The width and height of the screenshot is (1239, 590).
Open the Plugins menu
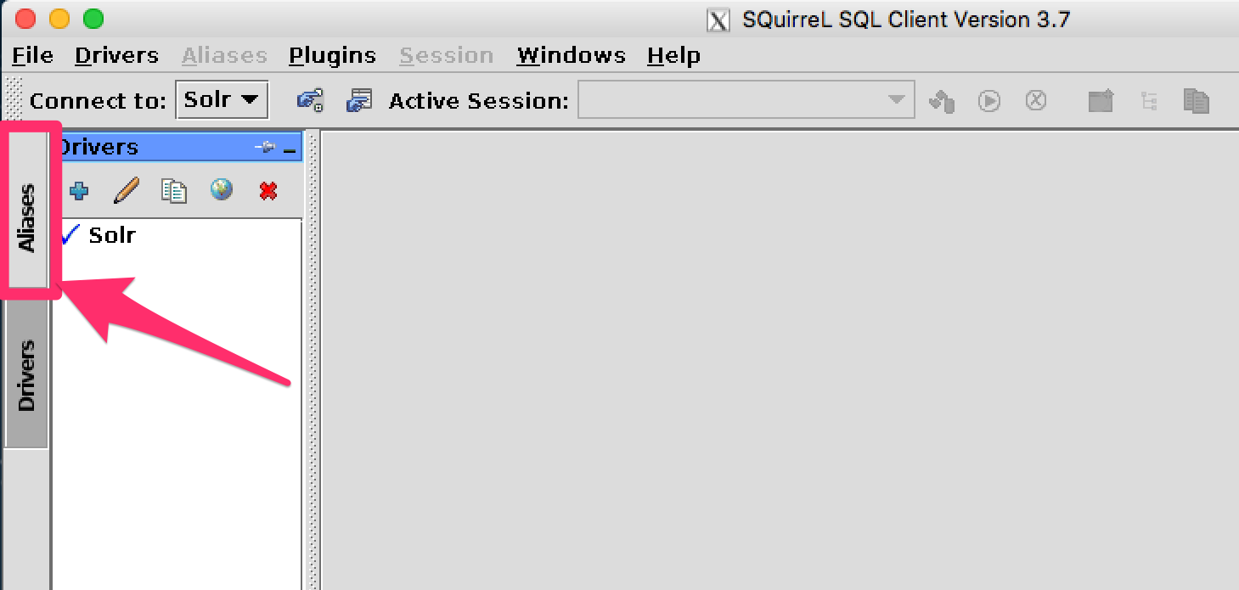click(332, 56)
